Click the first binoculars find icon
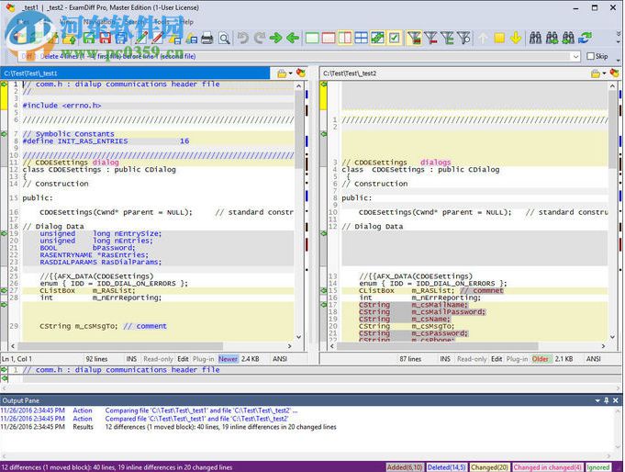The width and height of the screenshot is (625, 472). 536,39
